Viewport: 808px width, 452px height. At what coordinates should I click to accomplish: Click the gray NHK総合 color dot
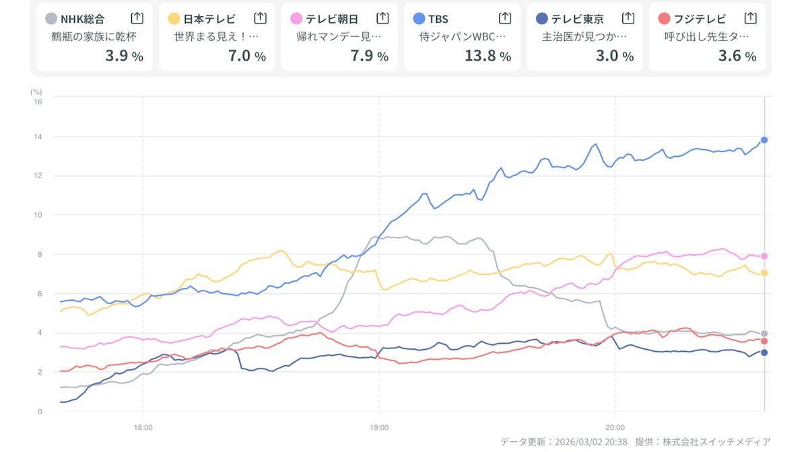click(x=51, y=19)
